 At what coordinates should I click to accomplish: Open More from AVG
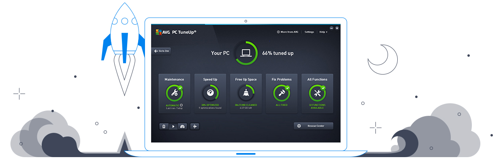(288, 32)
